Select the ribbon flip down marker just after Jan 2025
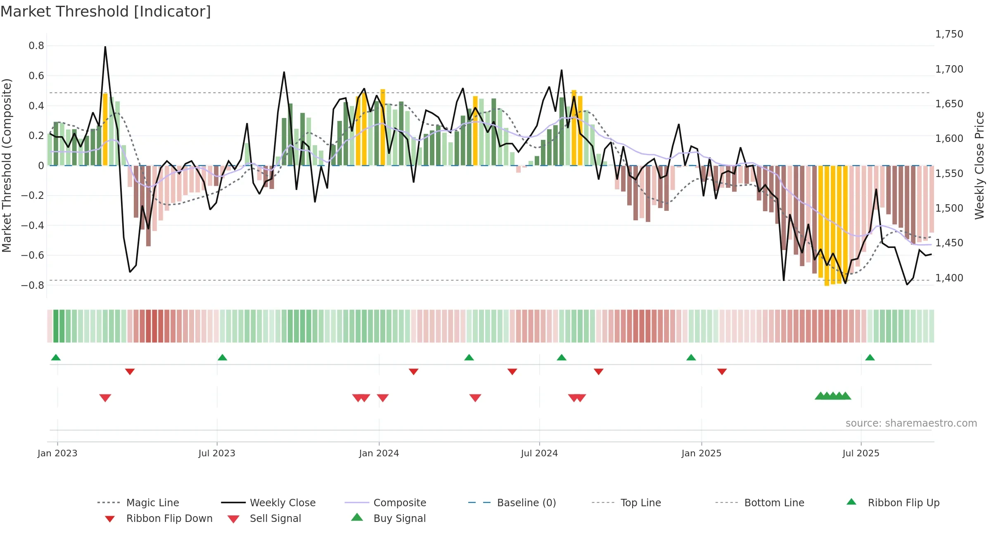 point(722,372)
